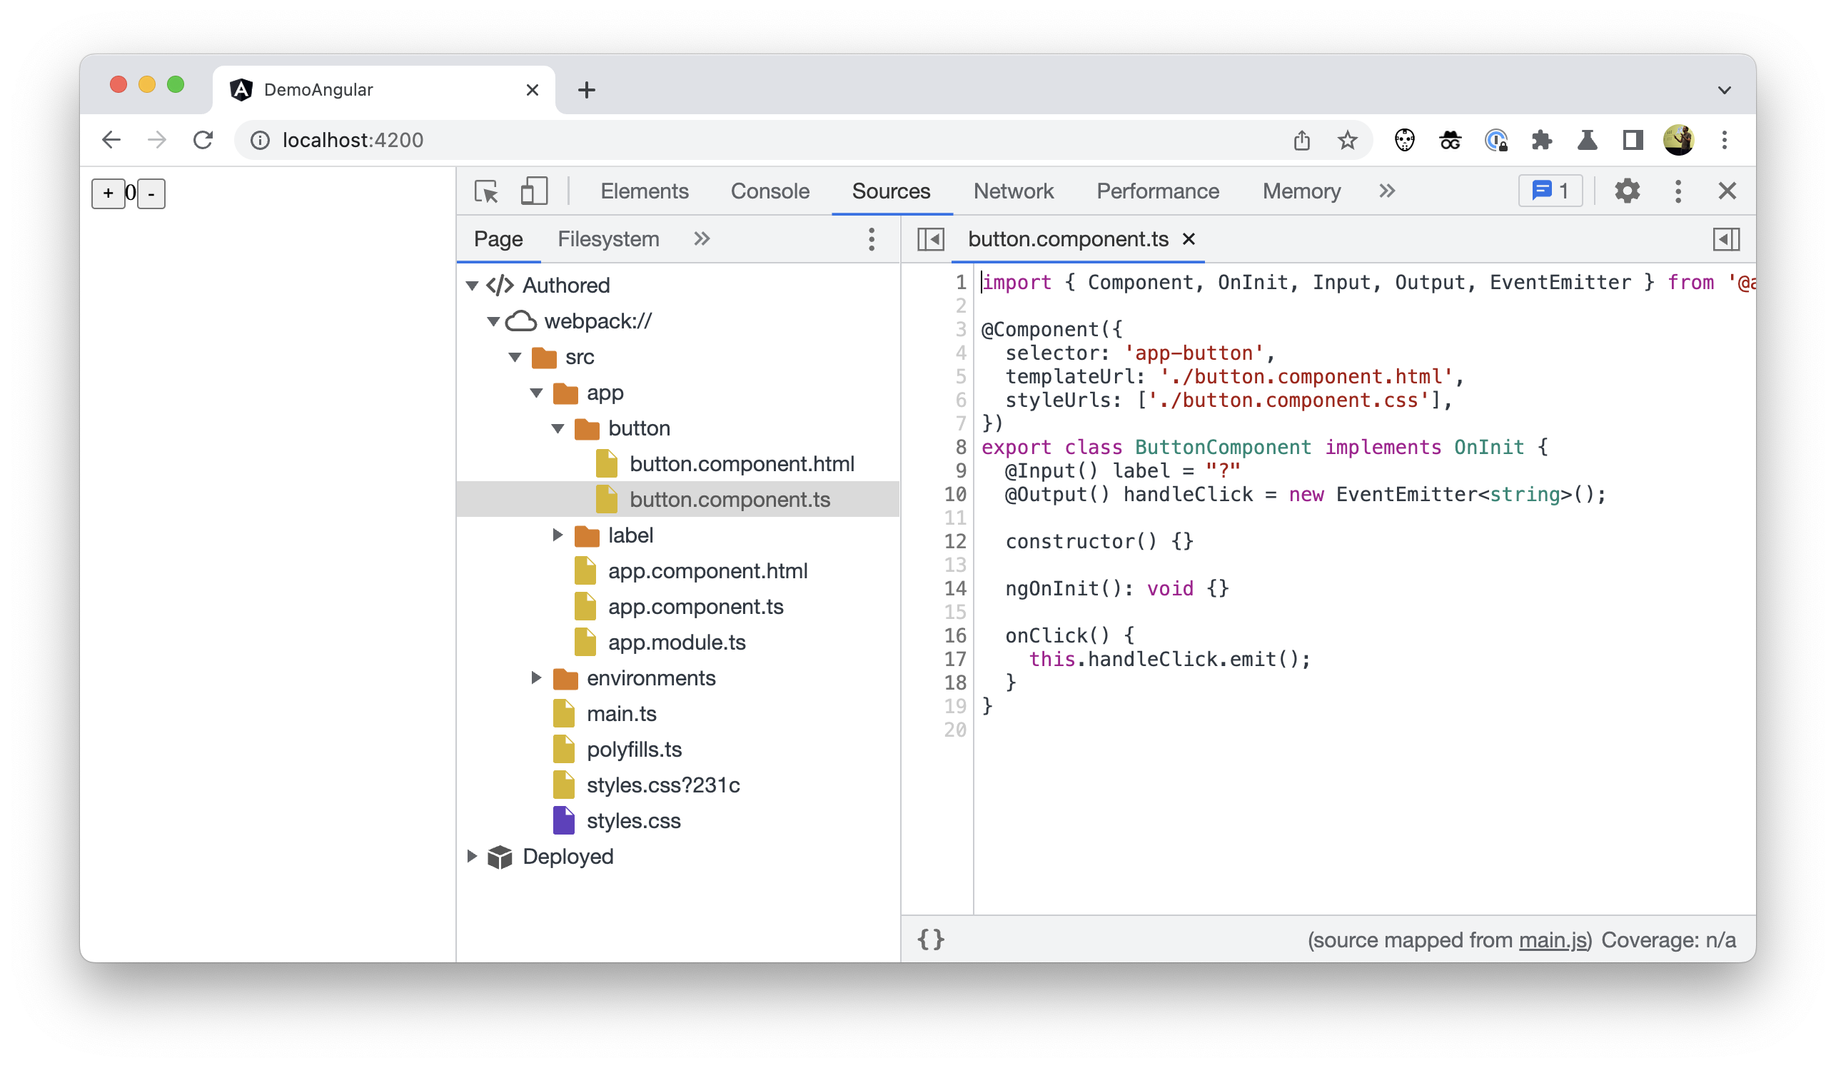The height and width of the screenshot is (1068, 1836).
Task: Open button.component.html file
Action: pyautogui.click(x=741, y=463)
